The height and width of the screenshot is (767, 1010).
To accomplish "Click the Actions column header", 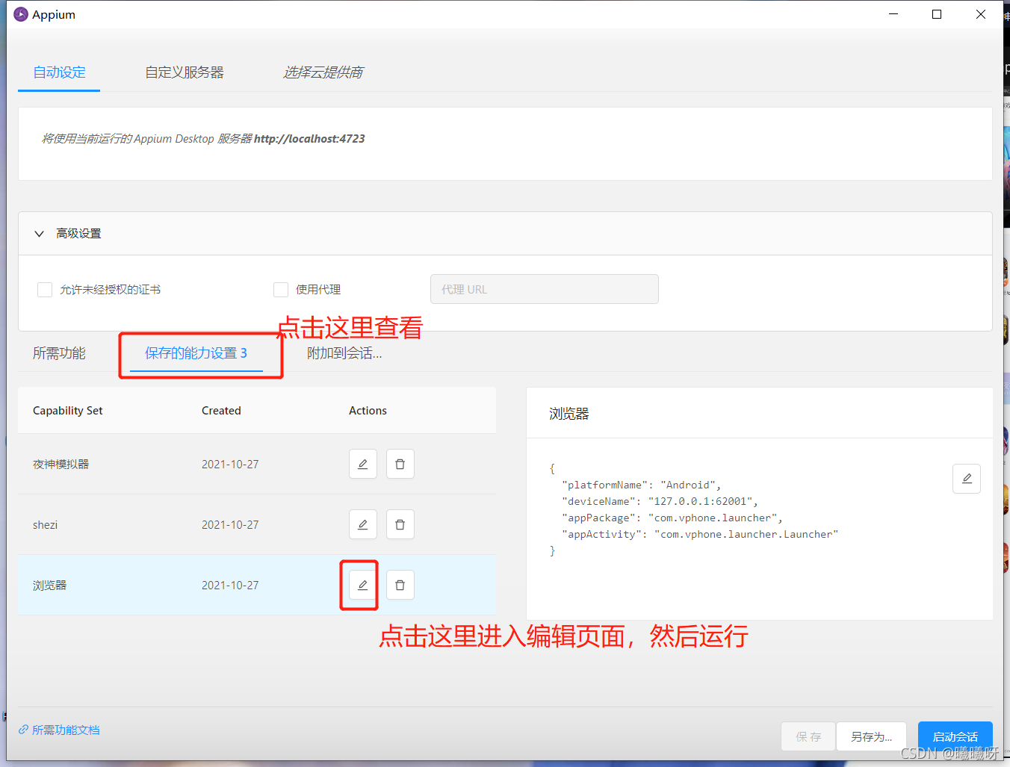I will click(x=368, y=411).
